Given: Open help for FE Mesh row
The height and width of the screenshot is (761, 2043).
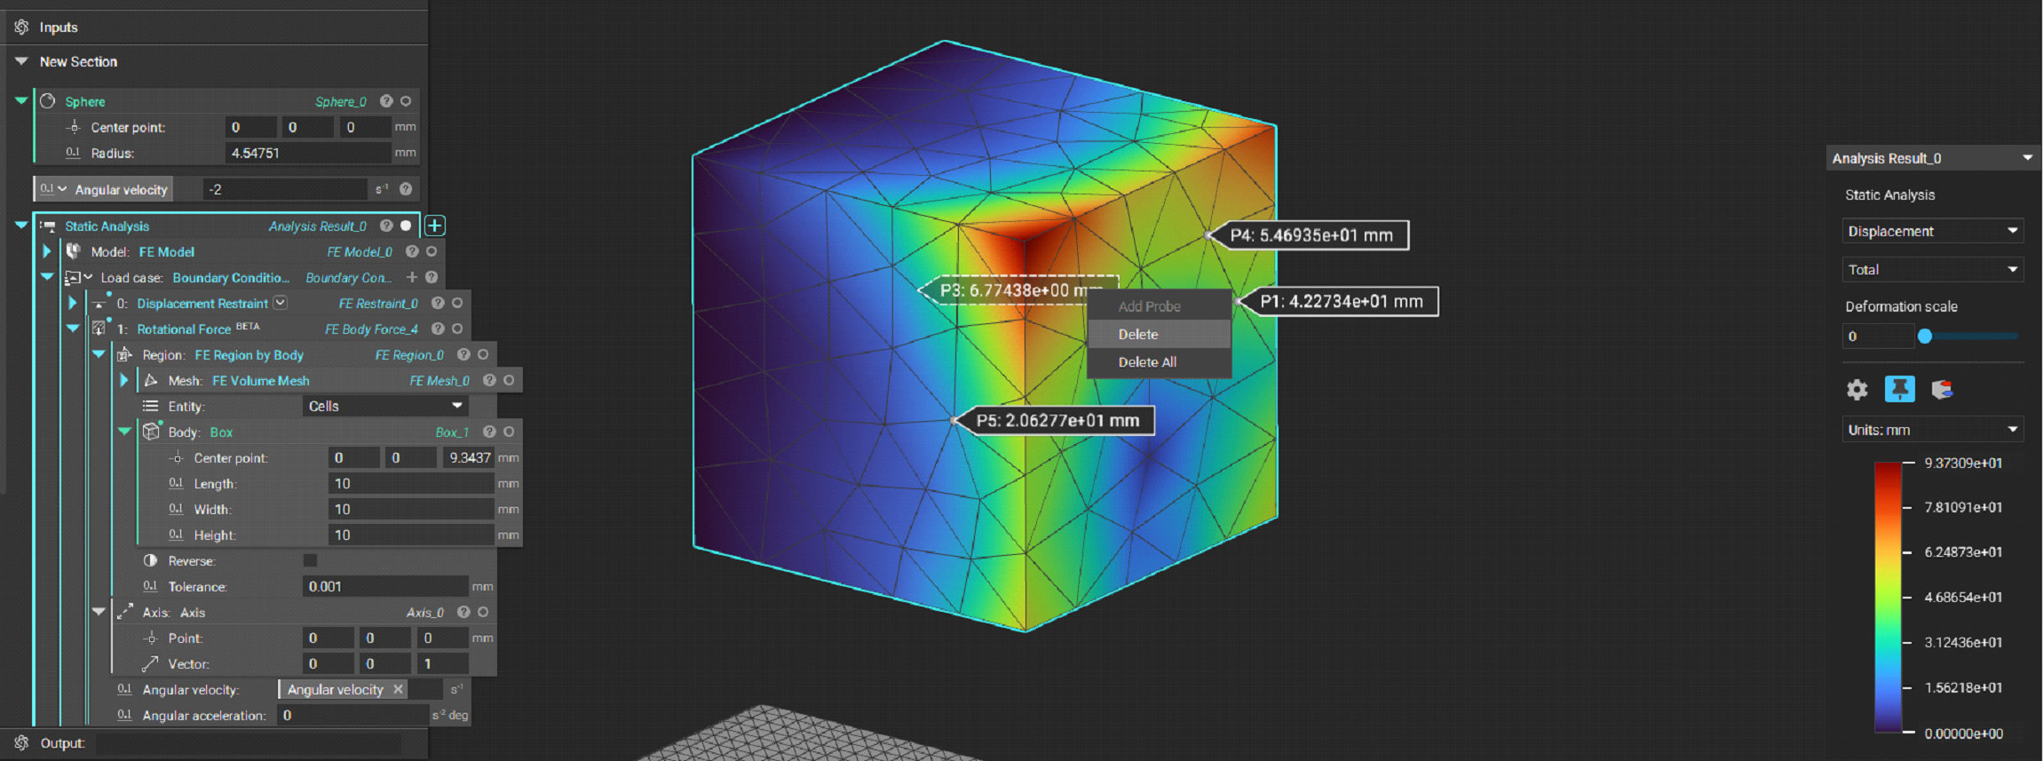Looking at the screenshot, I should [x=489, y=380].
